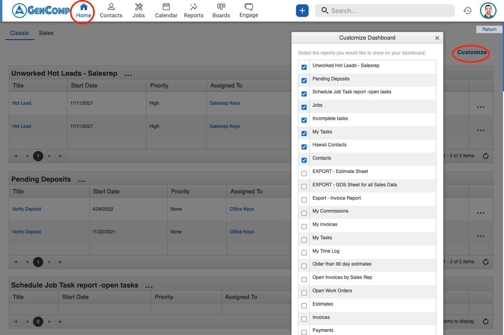Open Engage from top navigation
Screen dimensions: 504x335
[248, 11]
